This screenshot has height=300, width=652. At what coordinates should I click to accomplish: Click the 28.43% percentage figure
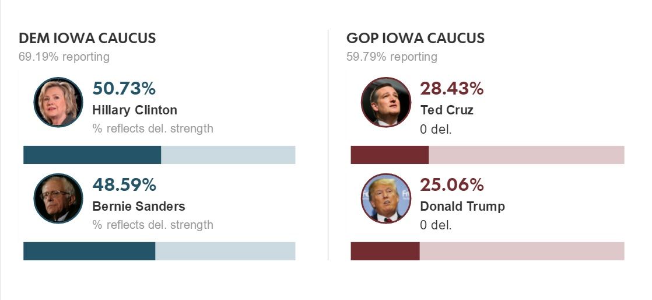point(452,89)
